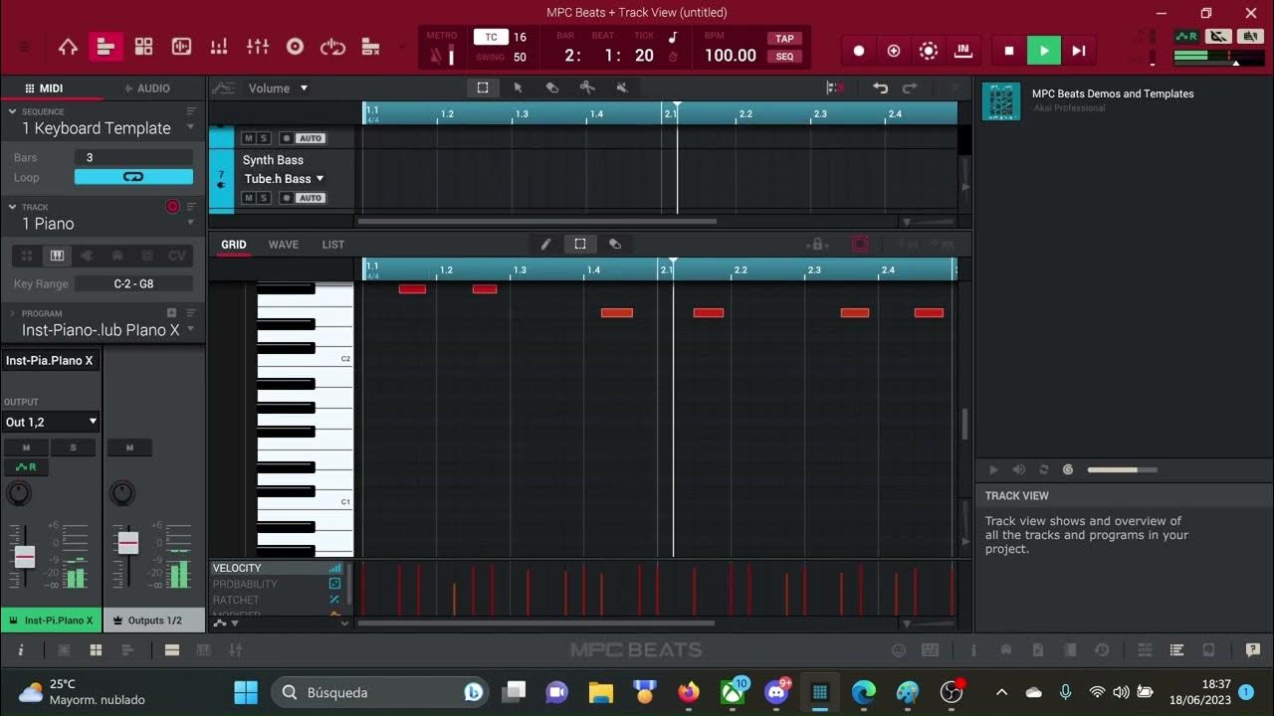The image size is (1274, 716).
Task: Open the Track Mute mode icon
Action: (x=370, y=47)
